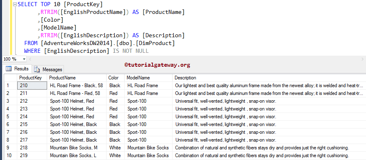This screenshot has width=366, height=160.
Task: Click the ProductKey cell 219
Action: point(32,155)
